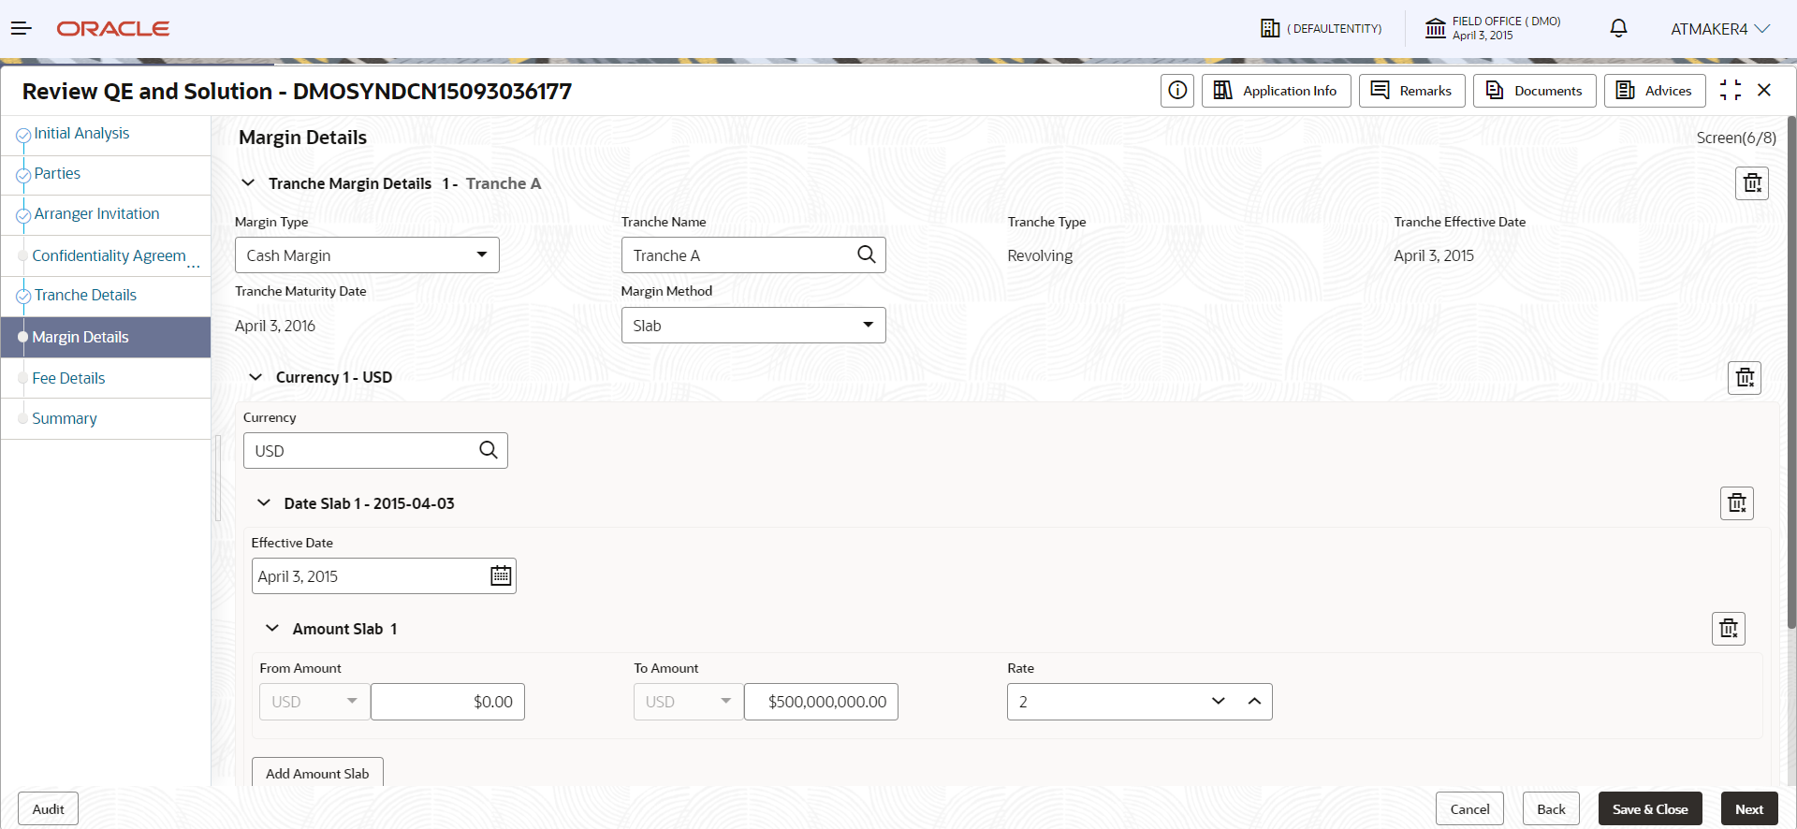Collapse the Date Slab 1 section

coord(264,503)
